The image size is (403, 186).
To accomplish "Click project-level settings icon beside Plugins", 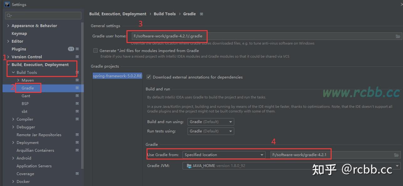I will tap(77, 49).
